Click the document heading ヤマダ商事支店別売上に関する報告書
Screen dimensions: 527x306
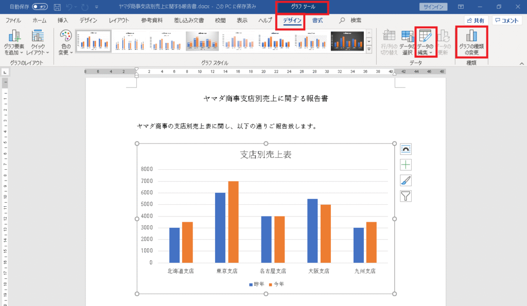266,98
